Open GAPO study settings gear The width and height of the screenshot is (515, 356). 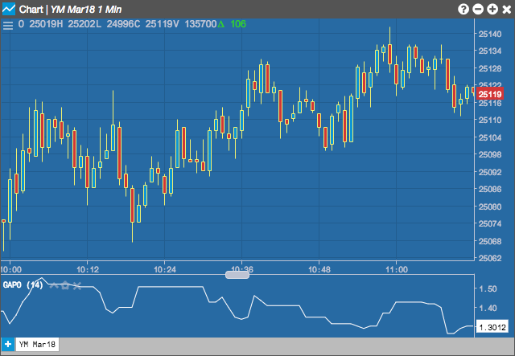pyautogui.click(x=65, y=285)
